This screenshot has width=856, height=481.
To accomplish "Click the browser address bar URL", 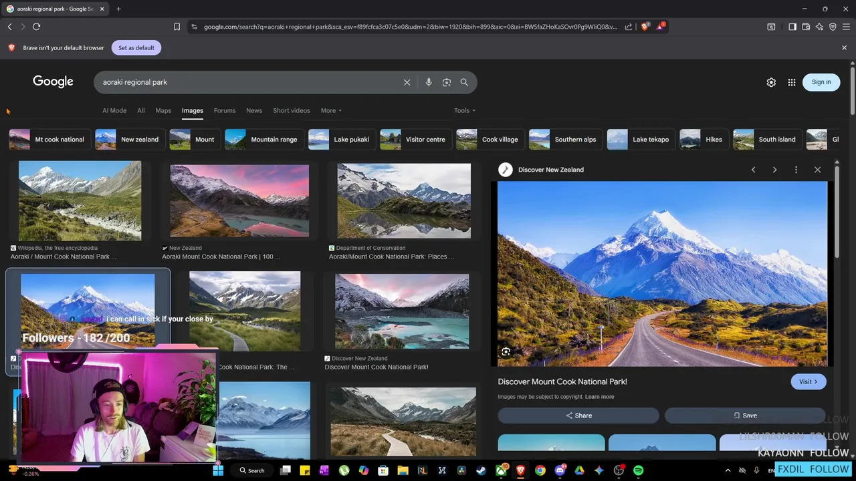I will pyautogui.click(x=409, y=27).
